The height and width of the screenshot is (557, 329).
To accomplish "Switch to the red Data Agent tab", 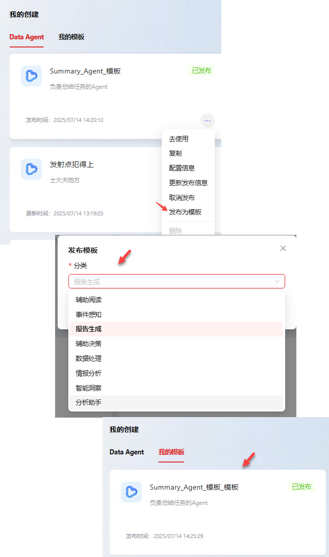I will [27, 37].
